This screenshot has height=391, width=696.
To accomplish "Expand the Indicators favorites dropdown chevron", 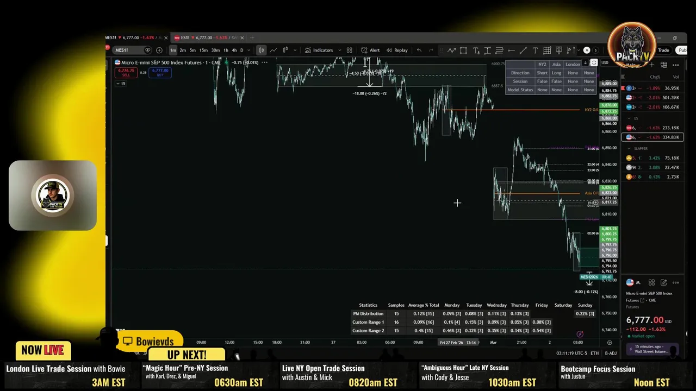I will [340, 50].
